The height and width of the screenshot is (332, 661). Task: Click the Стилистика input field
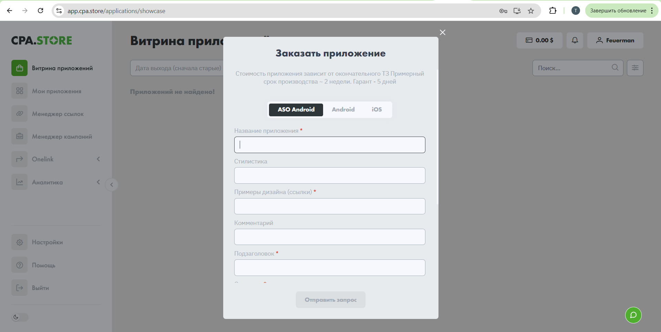(330, 175)
